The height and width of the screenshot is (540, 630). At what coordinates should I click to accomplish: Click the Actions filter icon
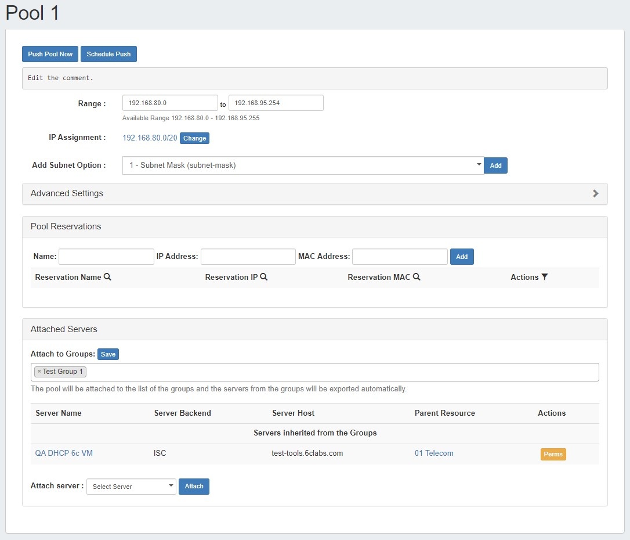[544, 277]
